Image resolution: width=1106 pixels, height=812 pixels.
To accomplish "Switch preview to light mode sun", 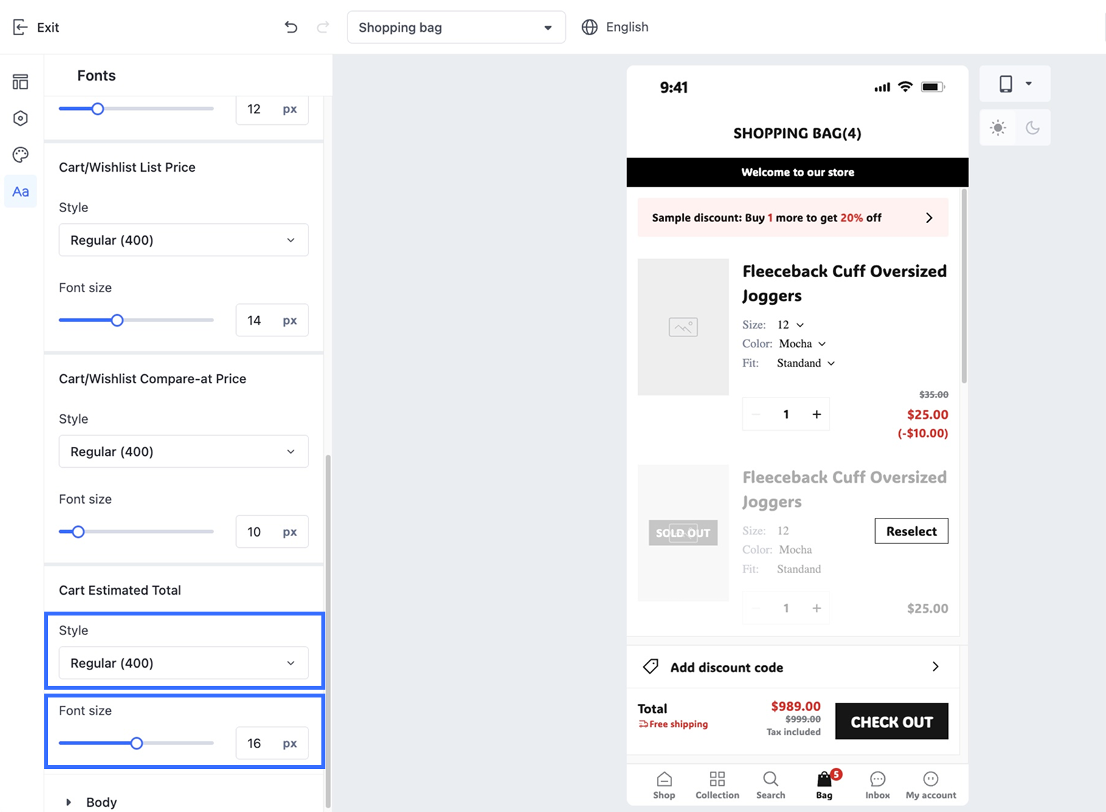I will (x=998, y=128).
